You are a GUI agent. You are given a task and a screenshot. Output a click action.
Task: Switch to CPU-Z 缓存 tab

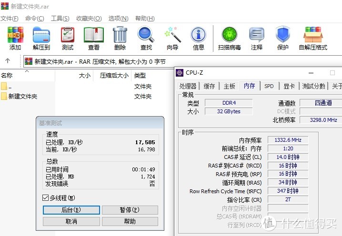tap(209, 86)
